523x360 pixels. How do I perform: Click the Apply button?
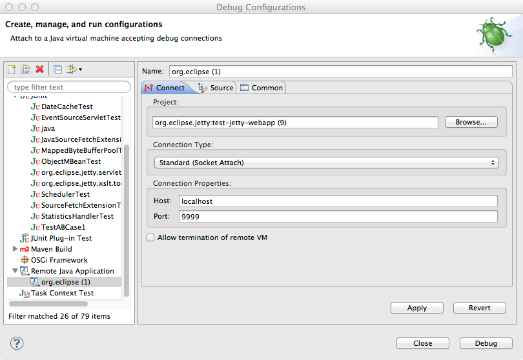point(416,308)
